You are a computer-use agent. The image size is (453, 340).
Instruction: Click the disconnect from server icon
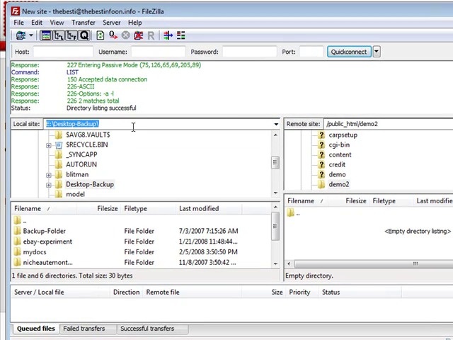click(138, 35)
